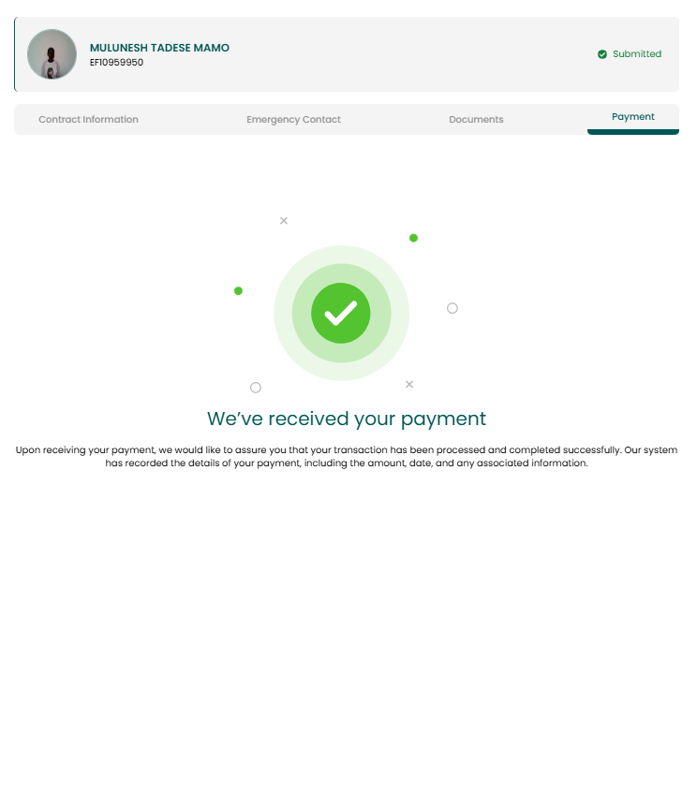
Task: Click the Submitted status check icon
Action: pos(602,54)
